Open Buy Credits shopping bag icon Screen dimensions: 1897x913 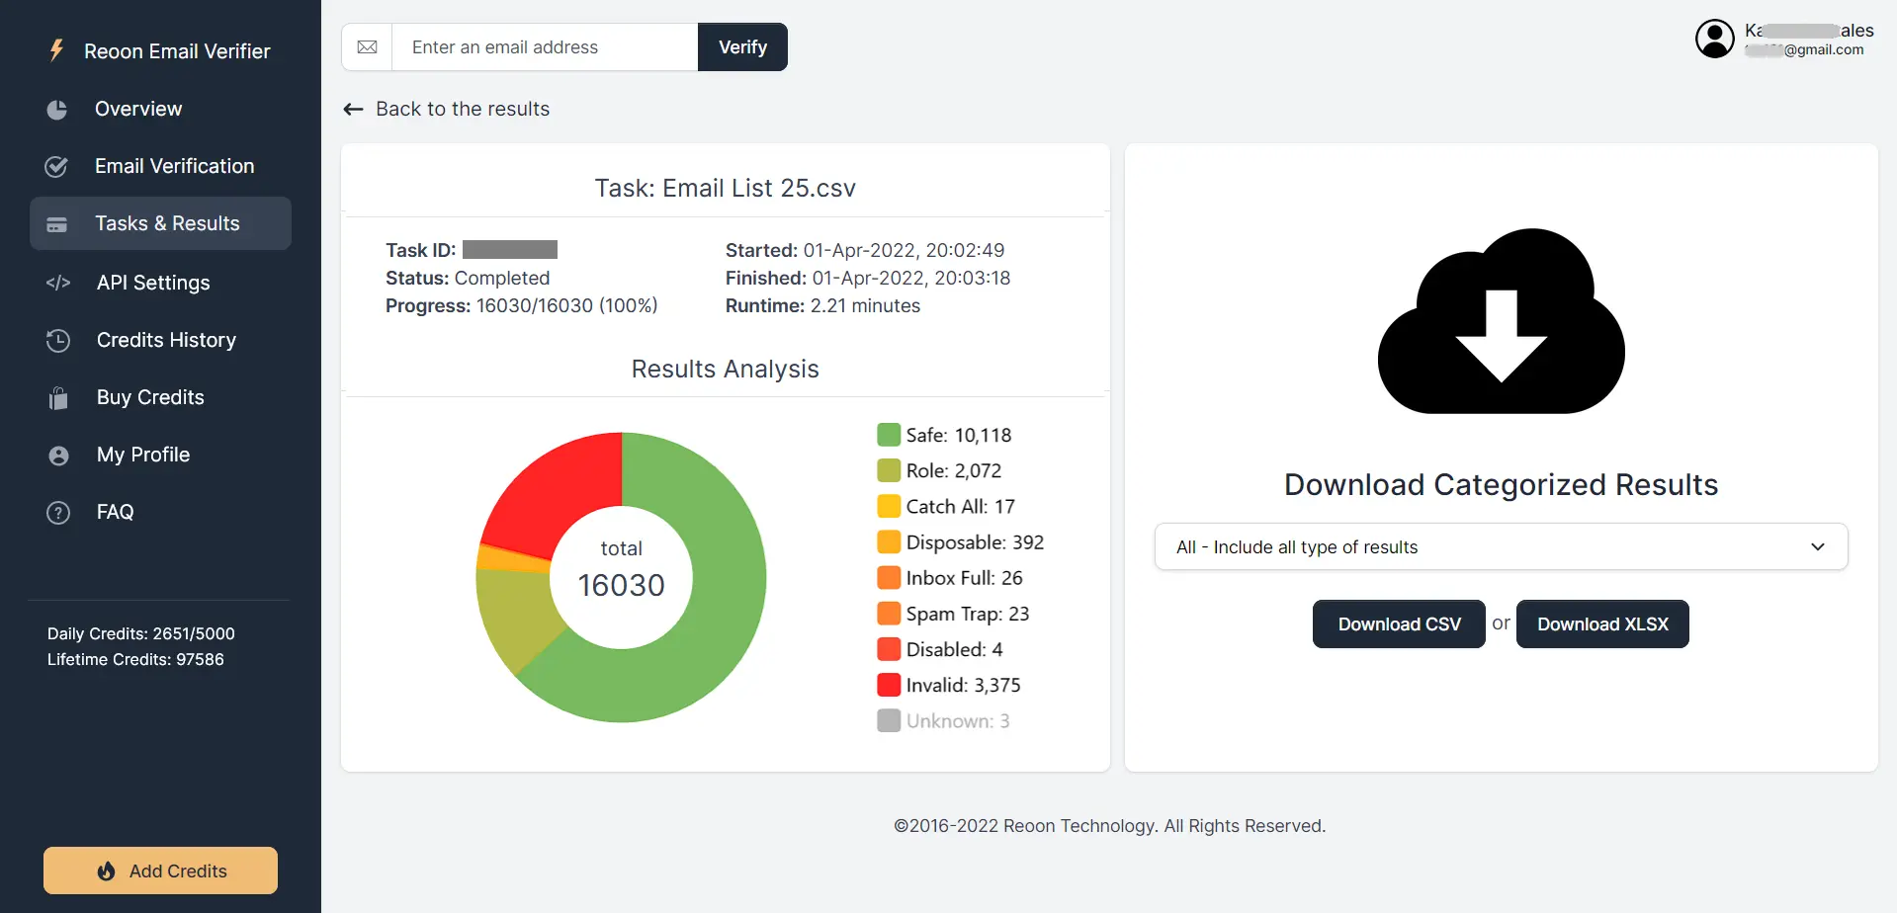click(57, 397)
